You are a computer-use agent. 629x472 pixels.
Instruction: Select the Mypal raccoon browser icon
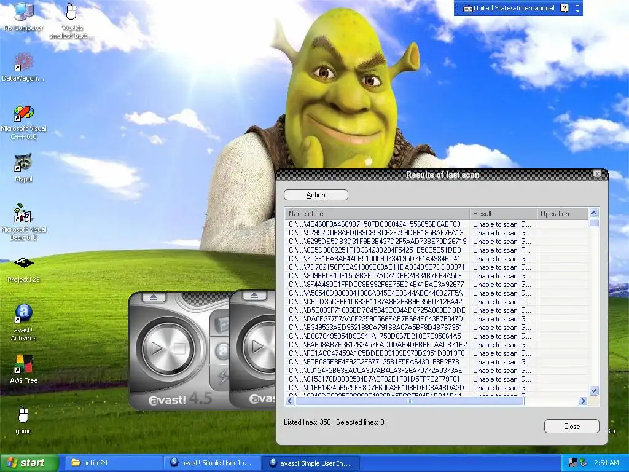pyautogui.click(x=23, y=168)
